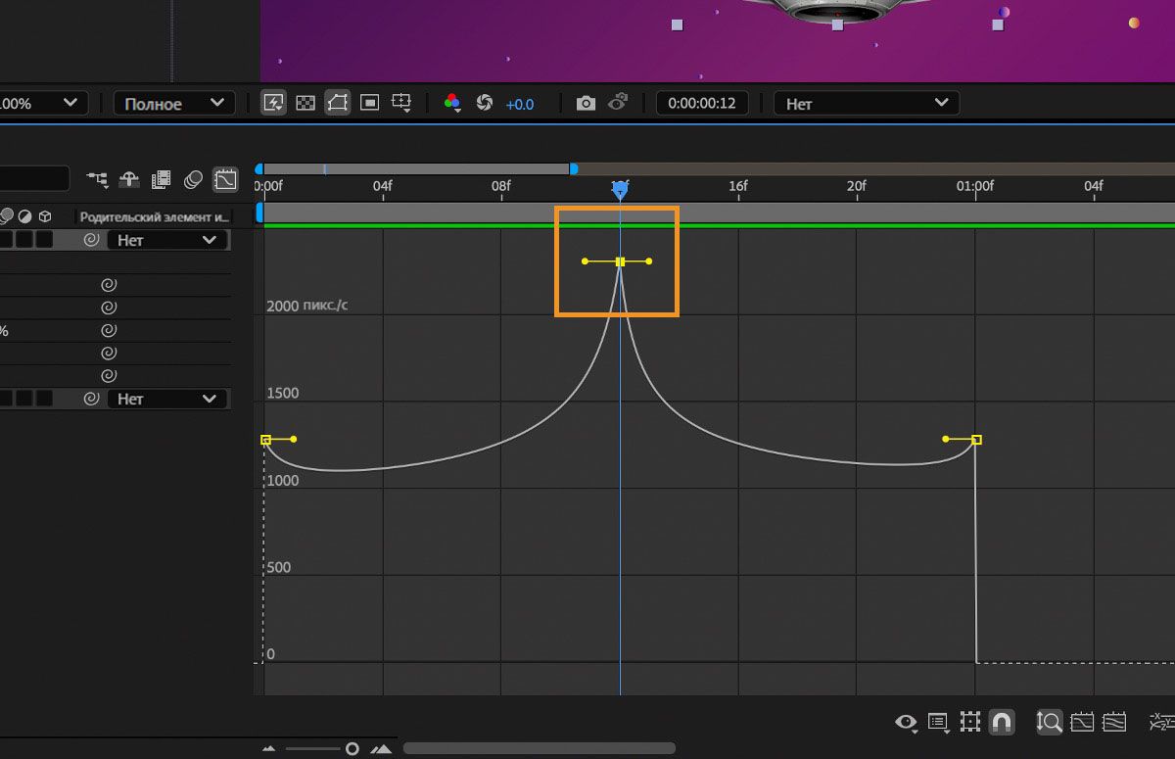Image resolution: width=1175 pixels, height=759 pixels.
Task: Click the reset exposure aperture icon
Action: (x=484, y=104)
